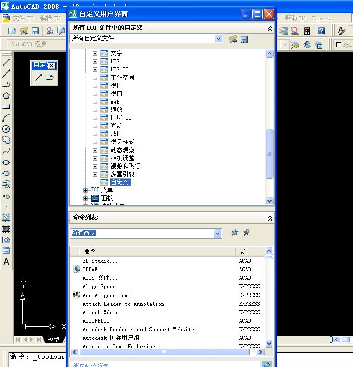Screen dimensions: 353x367
Task: Select the Insert Block tool
Action: pyautogui.click(x=6, y=184)
